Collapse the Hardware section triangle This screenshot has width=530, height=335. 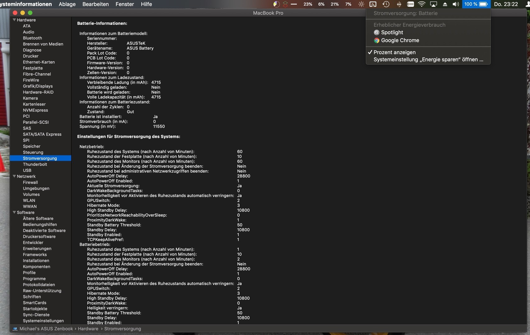tap(14, 20)
